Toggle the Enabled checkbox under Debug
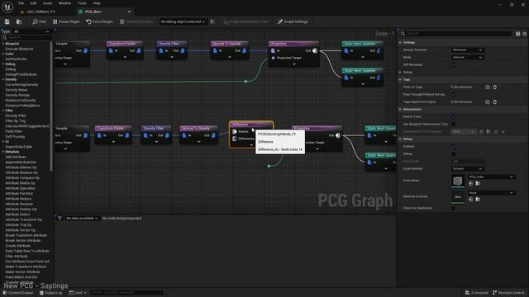 pos(454,147)
